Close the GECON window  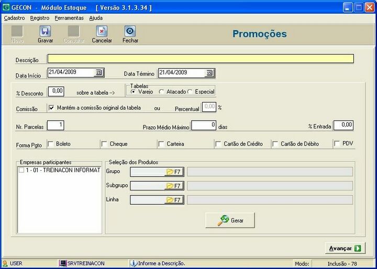(370, 7)
